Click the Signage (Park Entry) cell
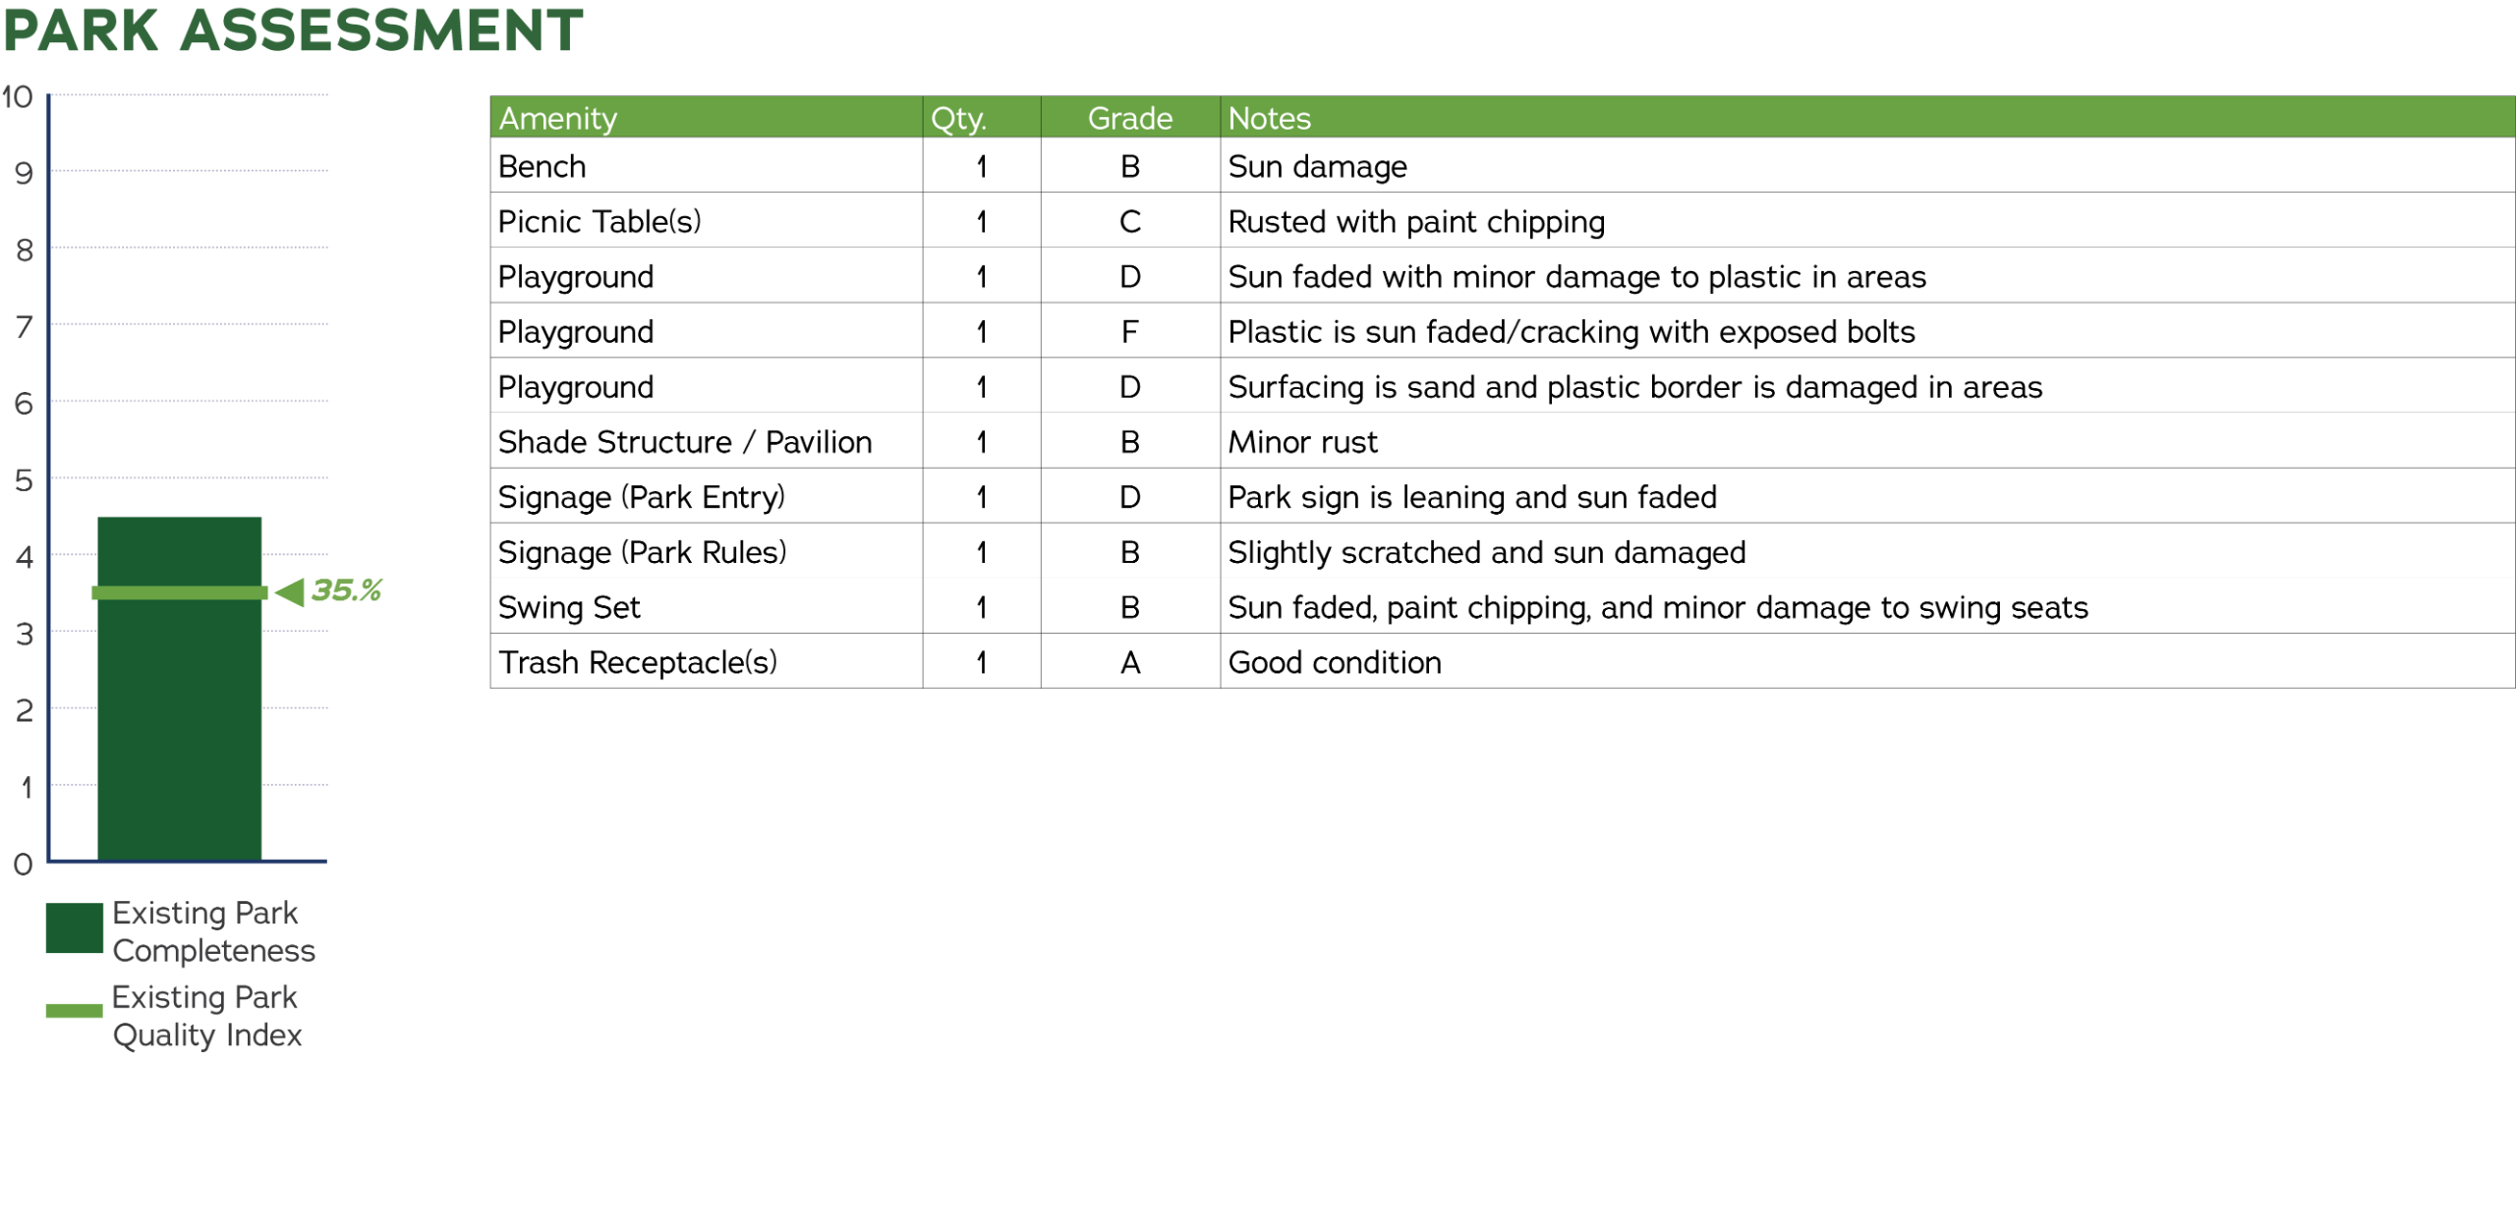 point(641,497)
